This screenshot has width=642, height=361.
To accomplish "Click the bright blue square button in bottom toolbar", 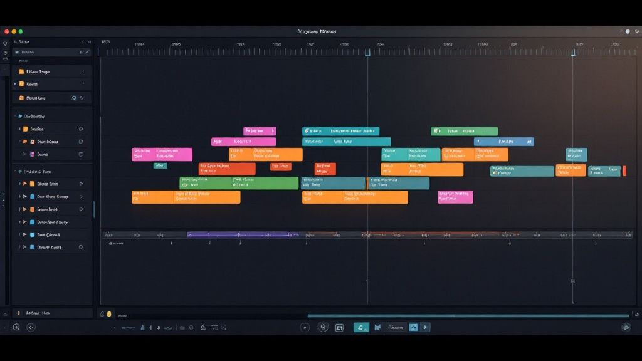I will coord(414,327).
